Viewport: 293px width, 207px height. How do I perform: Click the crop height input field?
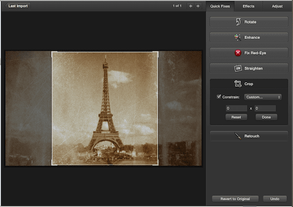click(x=265, y=109)
